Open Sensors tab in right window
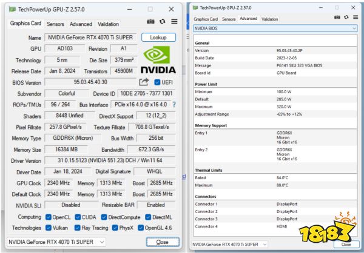The image size is (364, 253). tap(229, 19)
